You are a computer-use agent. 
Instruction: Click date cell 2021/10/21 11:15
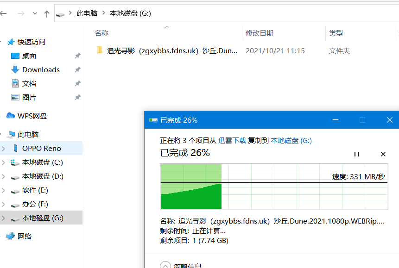[x=275, y=50]
